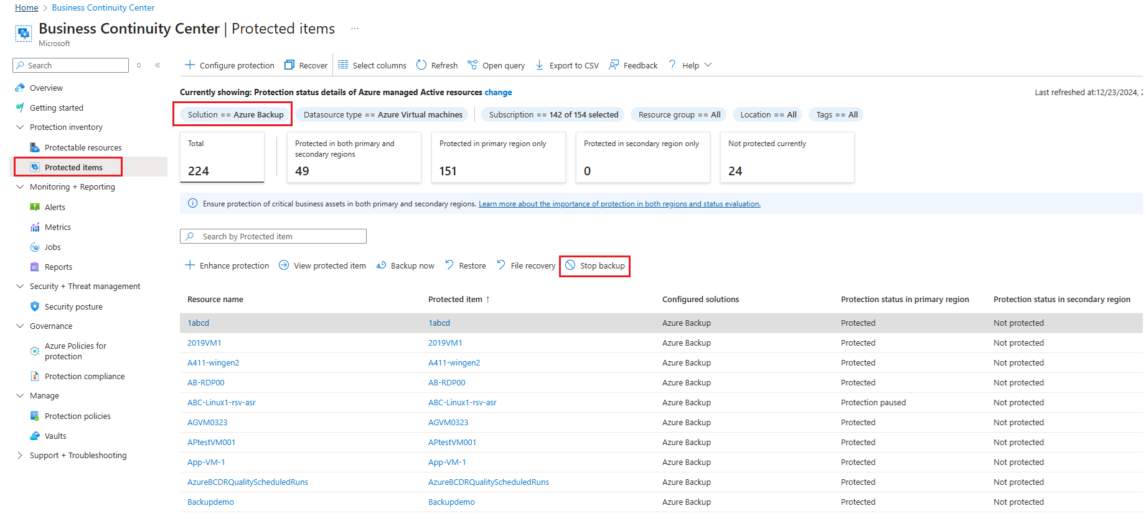1146x529 pixels.
Task: Open the Datasource type filter pill
Action: coord(383,115)
